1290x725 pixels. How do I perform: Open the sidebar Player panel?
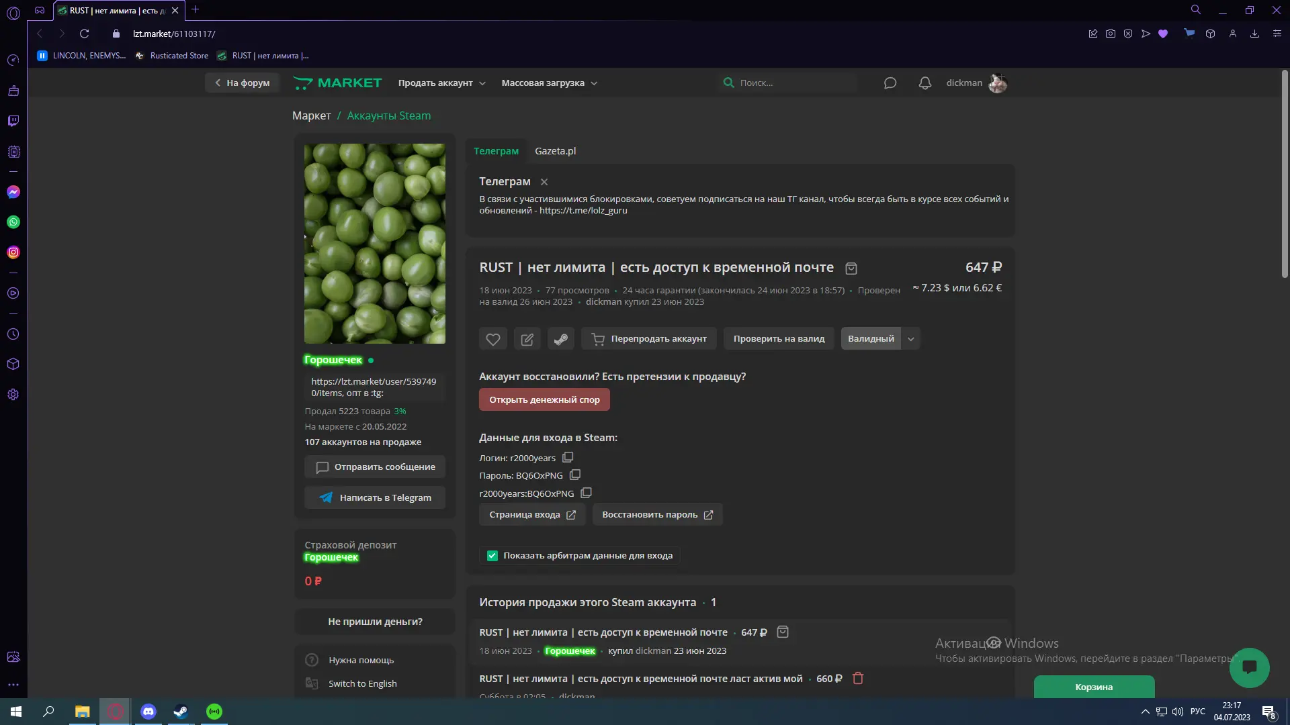coord(13,293)
